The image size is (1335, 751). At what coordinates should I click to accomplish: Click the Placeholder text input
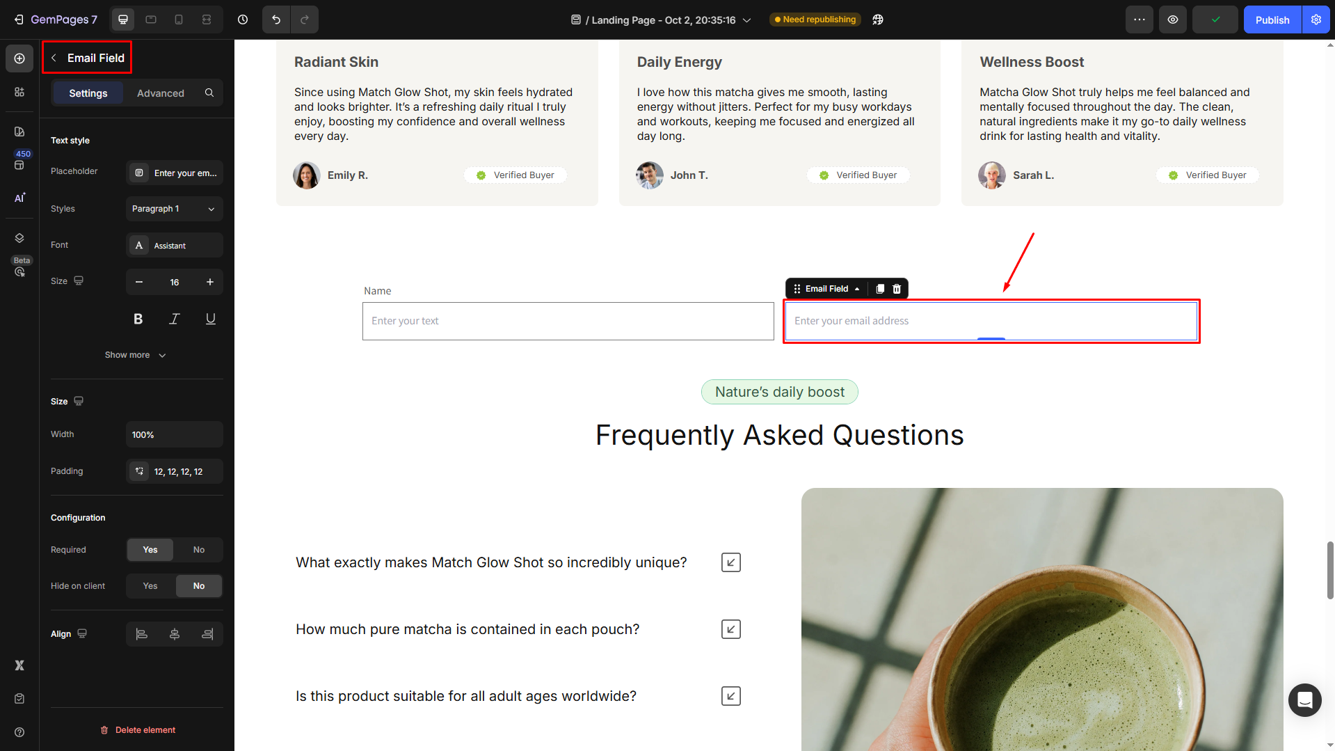click(x=175, y=173)
